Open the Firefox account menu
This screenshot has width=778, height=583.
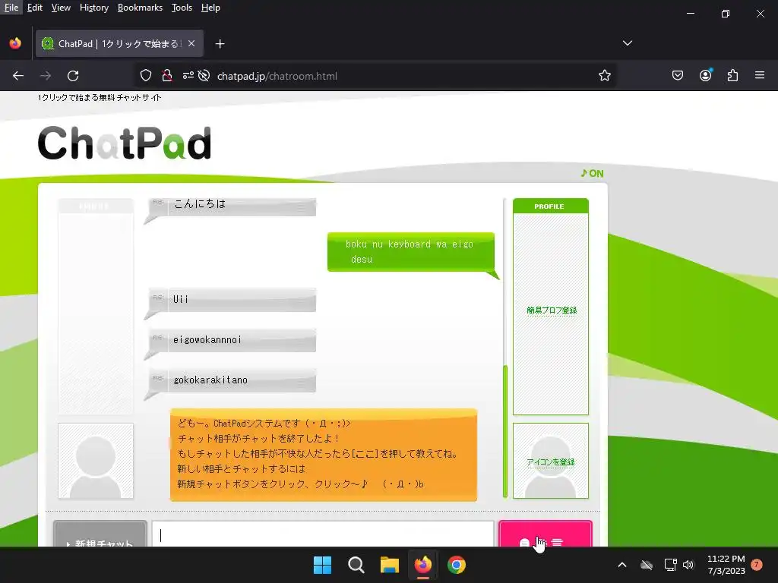pyautogui.click(x=705, y=75)
